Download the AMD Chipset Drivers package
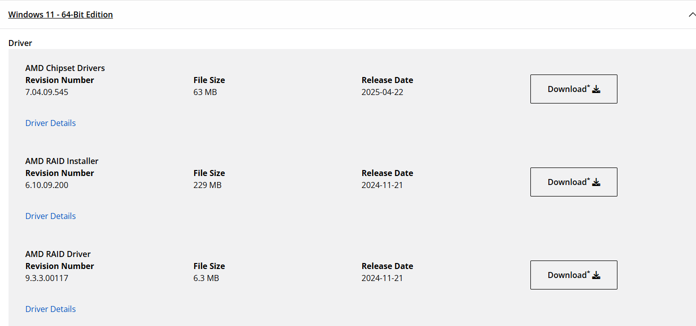 click(x=573, y=89)
